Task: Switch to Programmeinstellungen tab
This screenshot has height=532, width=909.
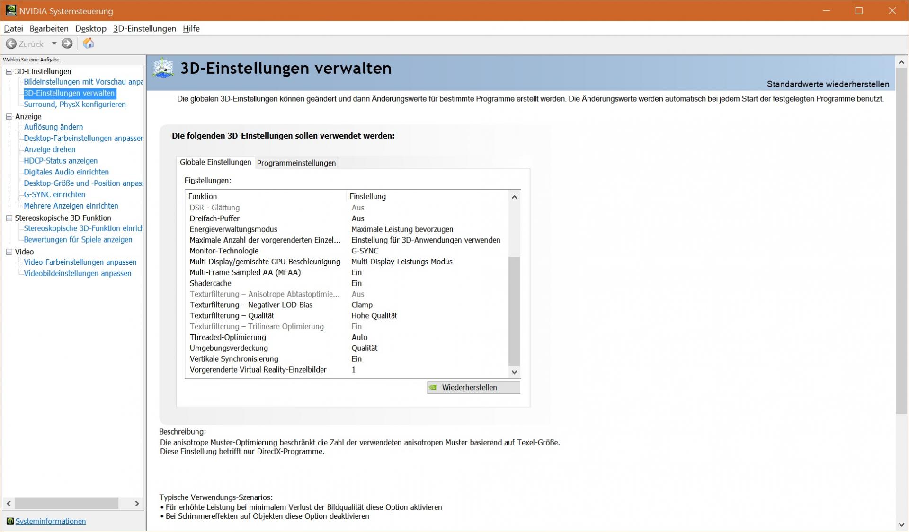Action: pyautogui.click(x=296, y=163)
